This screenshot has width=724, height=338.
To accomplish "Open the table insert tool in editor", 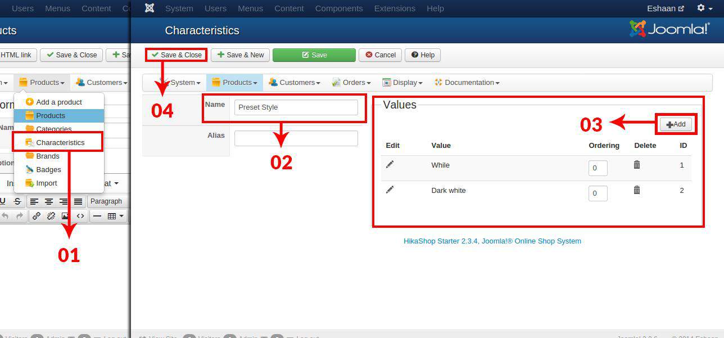I will [x=115, y=216].
